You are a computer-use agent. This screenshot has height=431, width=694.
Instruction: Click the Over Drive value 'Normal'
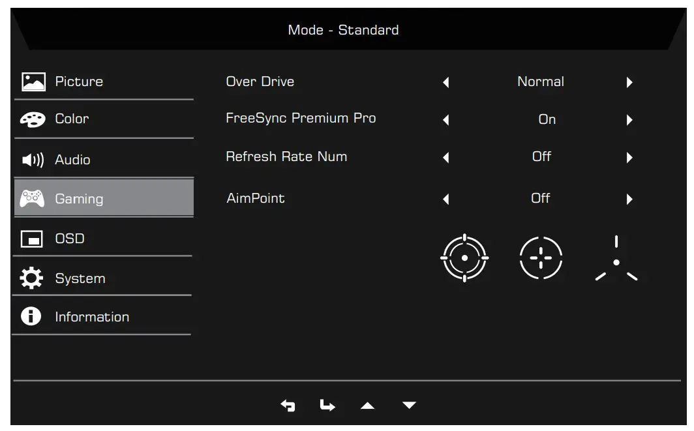click(541, 82)
